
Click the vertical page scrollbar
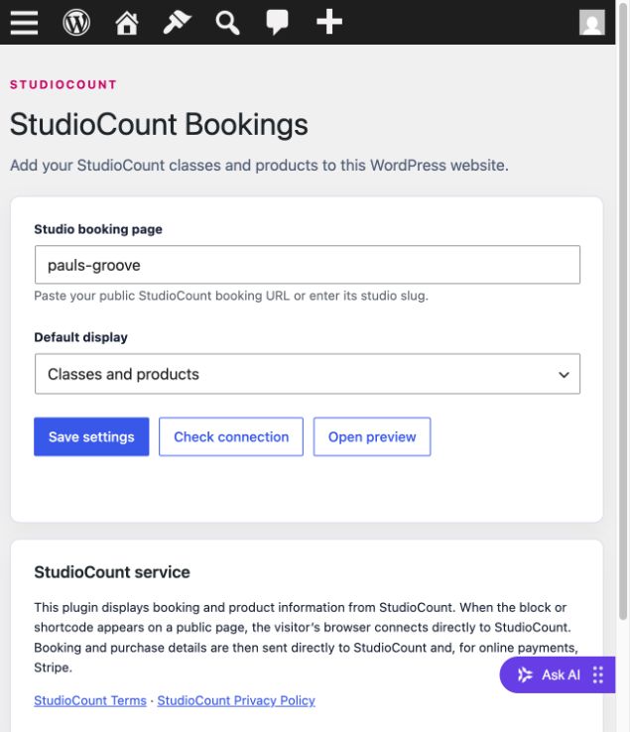click(623, 308)
